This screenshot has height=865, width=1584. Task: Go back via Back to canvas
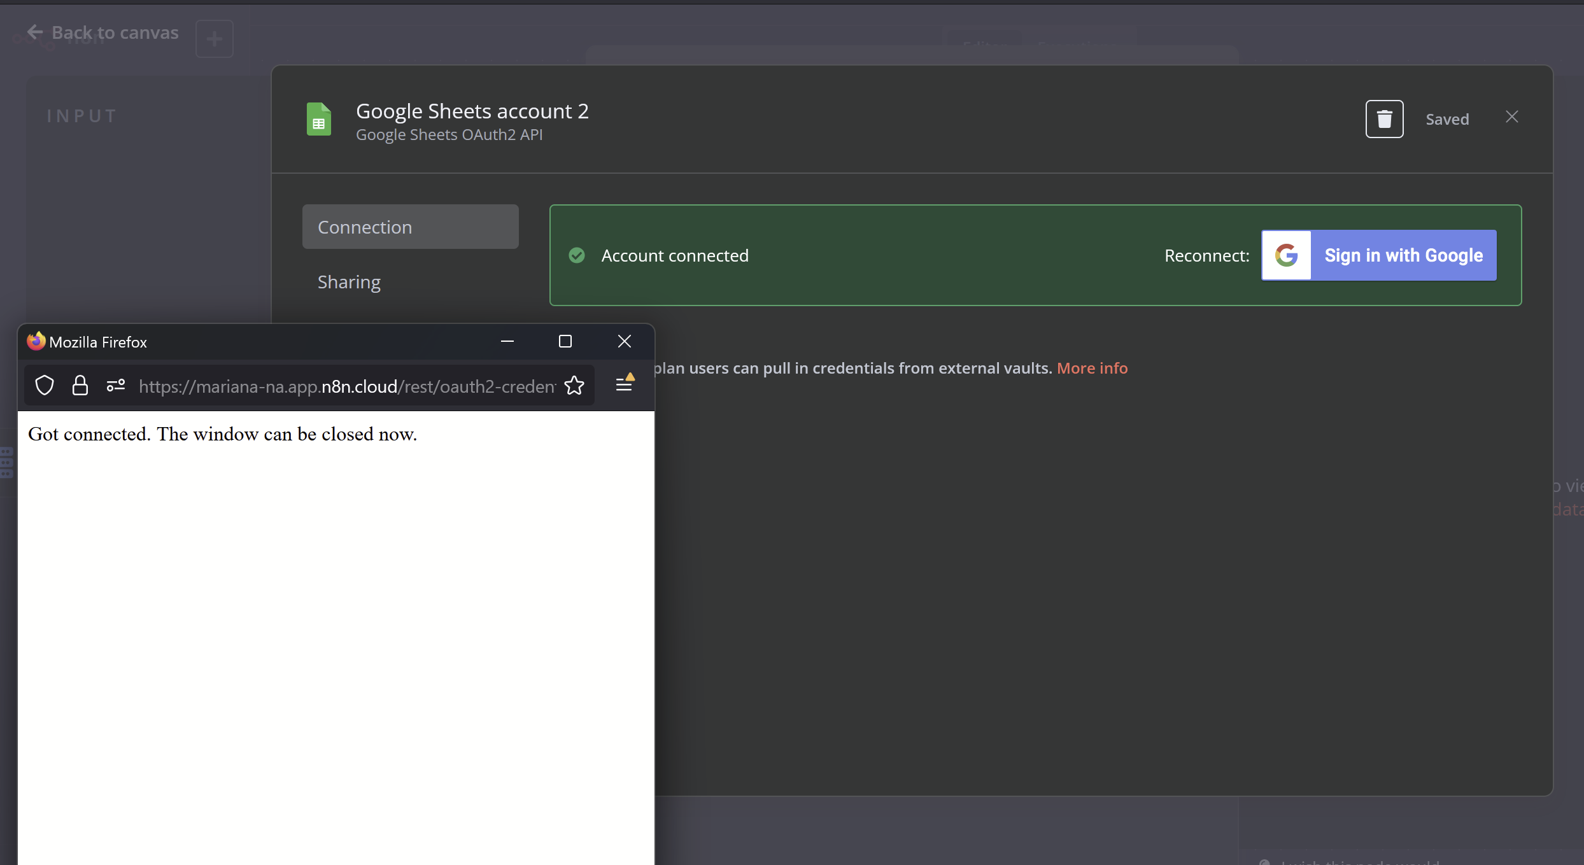coord(103,32)
